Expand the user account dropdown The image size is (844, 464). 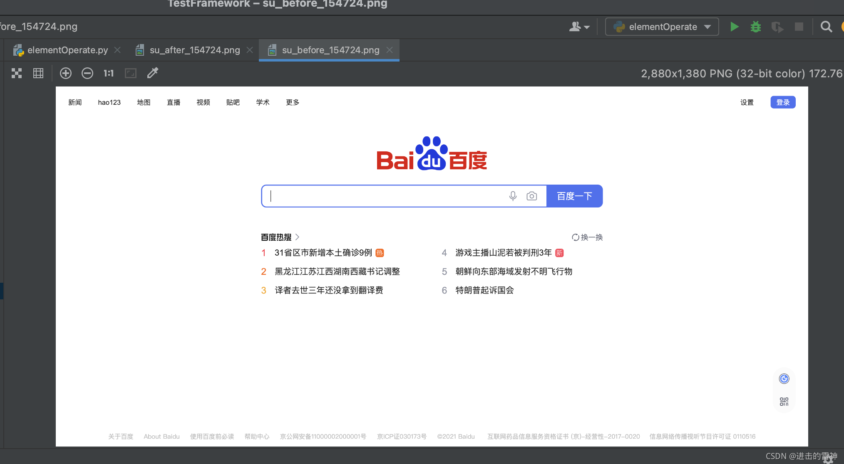point(579,27)
